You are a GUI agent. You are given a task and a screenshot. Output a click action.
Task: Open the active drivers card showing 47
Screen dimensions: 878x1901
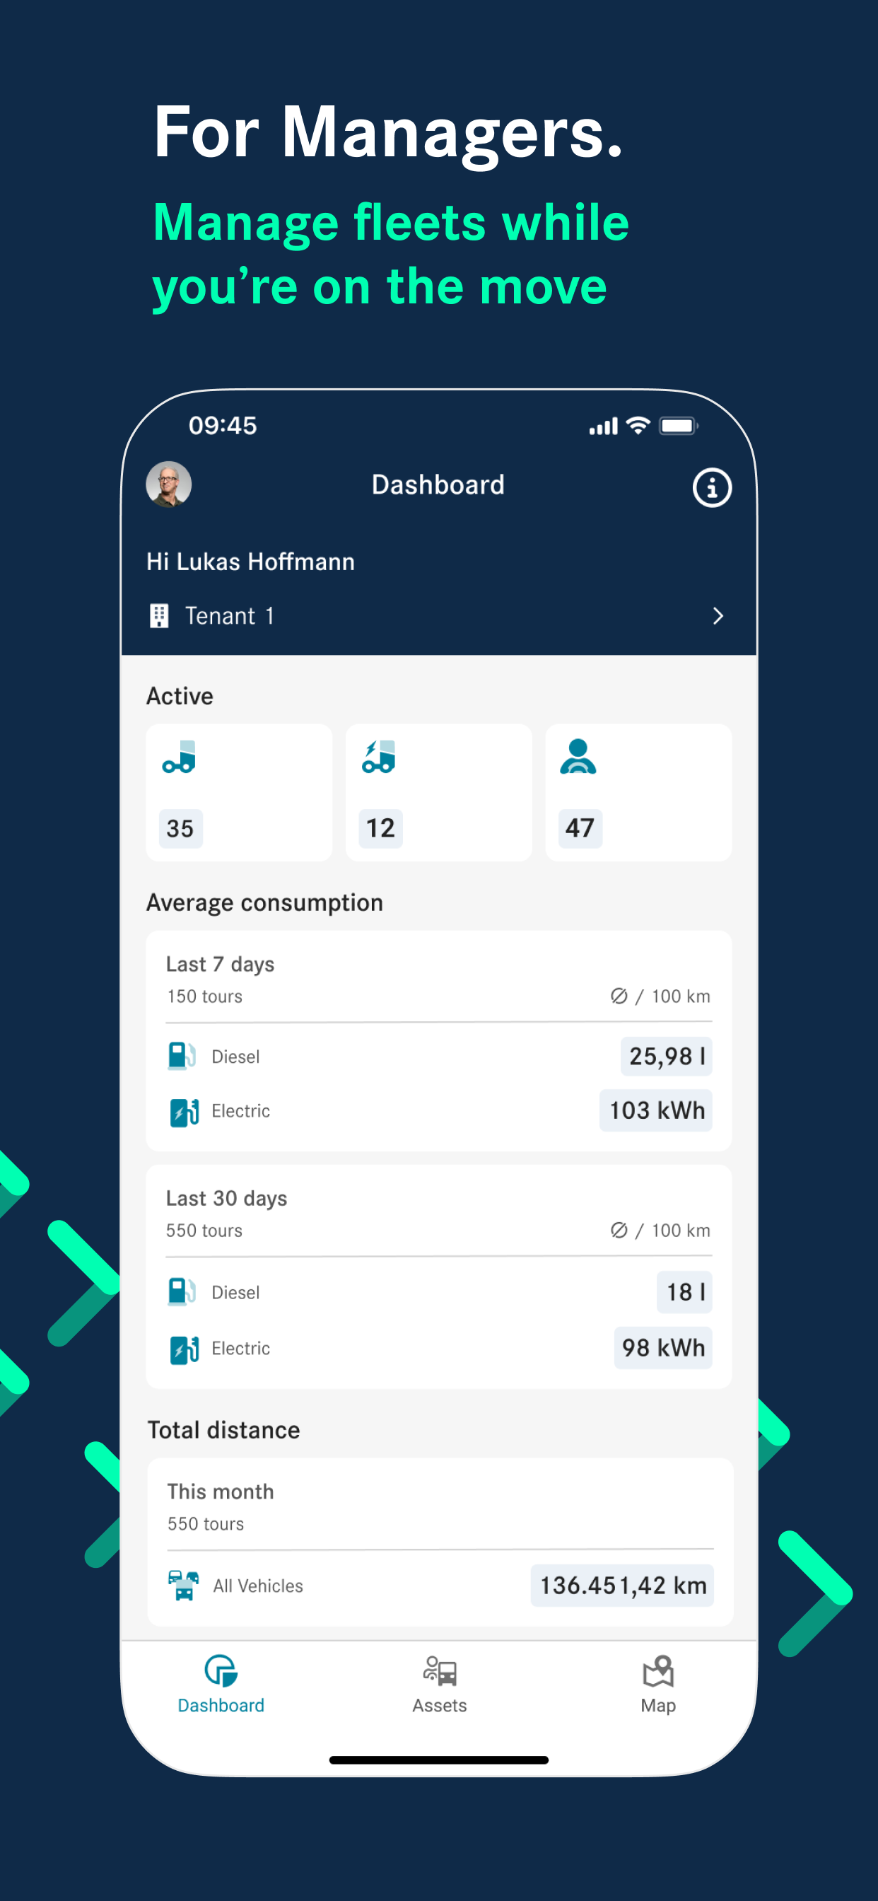(638, 792)
